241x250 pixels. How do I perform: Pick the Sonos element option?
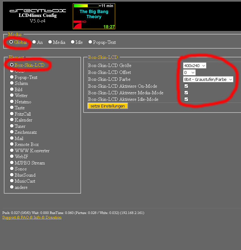(12, 169)
